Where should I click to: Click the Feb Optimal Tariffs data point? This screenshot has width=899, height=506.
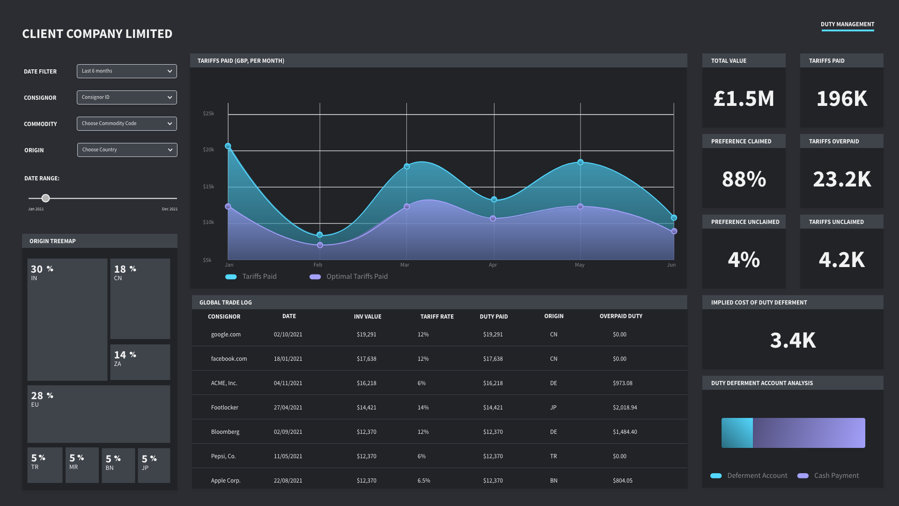[320, 245]
